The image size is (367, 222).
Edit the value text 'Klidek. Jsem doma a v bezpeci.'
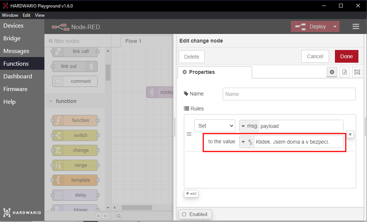pos(299,142)
